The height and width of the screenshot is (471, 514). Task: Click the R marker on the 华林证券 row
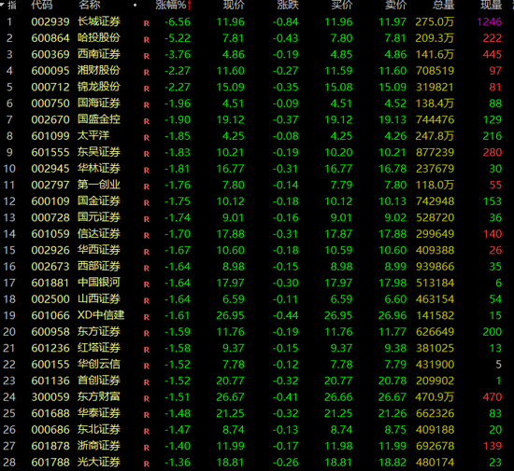(147, 171)
